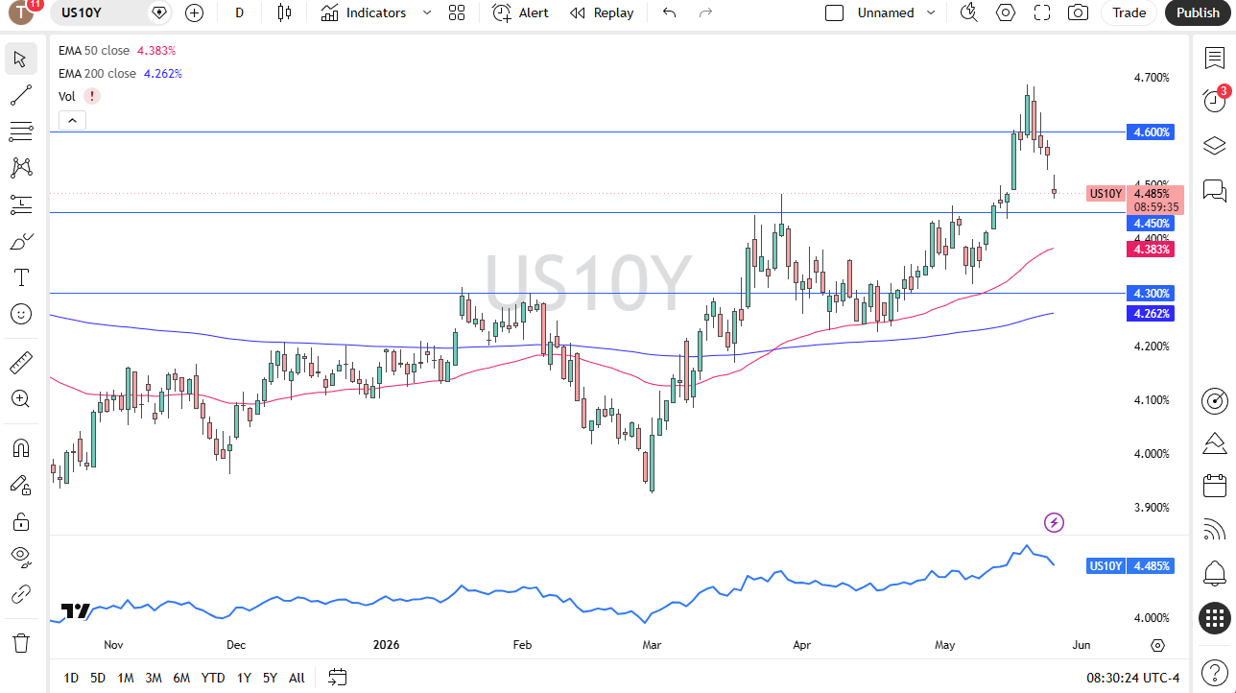This screenshot has height=693, width=1236.
Task: Click the 4.600% horizontal line price label
Action: pyautogui.click(x=1150, y=132)
